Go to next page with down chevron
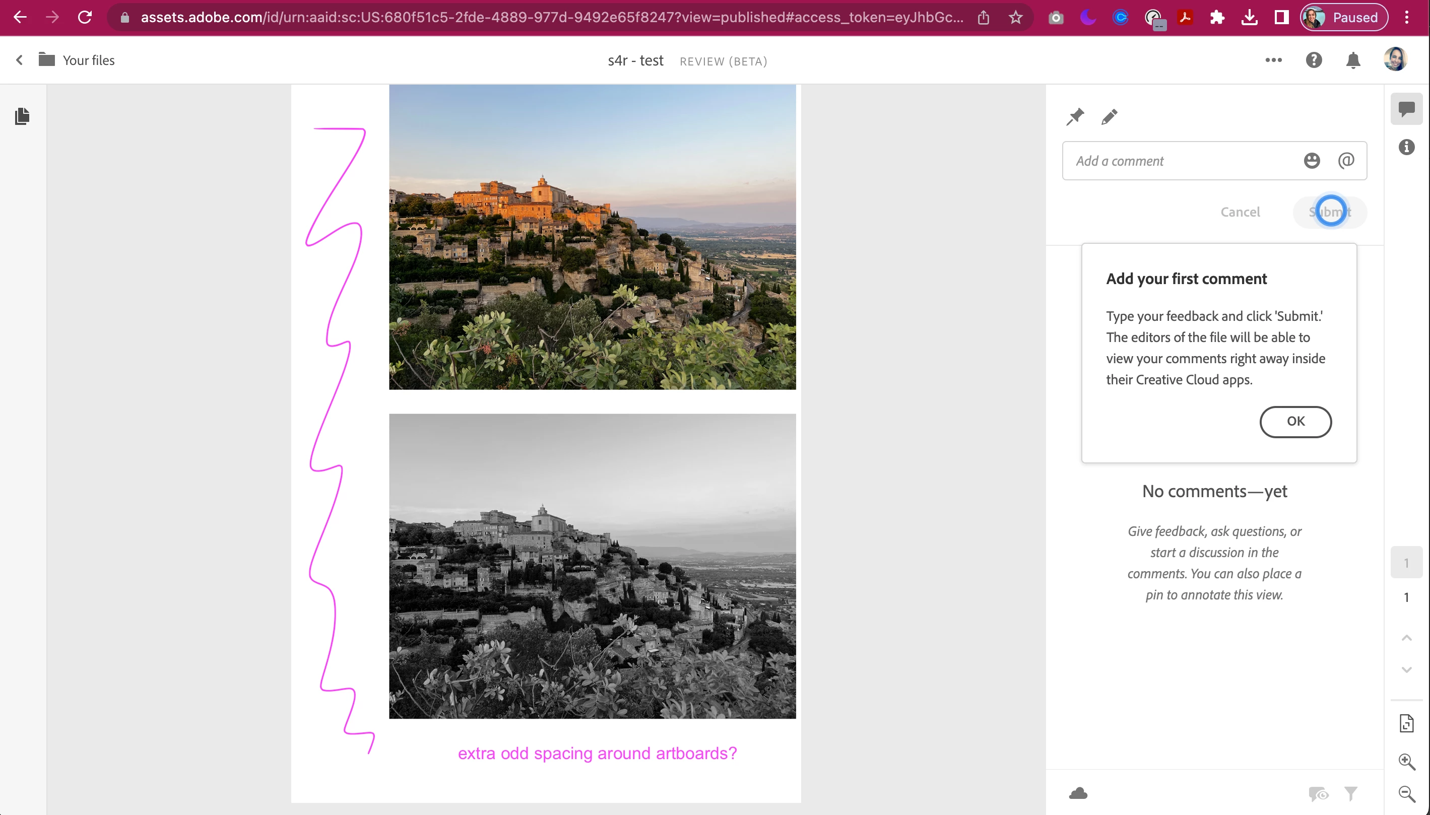This screenshot has height=815, width=1430. 1406,669
